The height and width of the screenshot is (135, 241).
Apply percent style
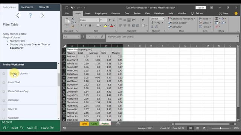pyautogui.click(x=159, y=22)
